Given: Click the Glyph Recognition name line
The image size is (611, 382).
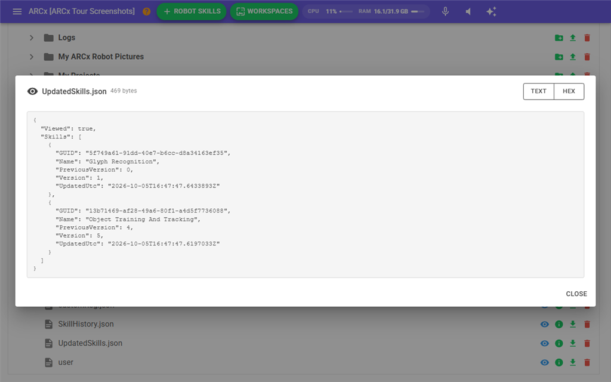Looking at the screenshot, I should click(x=107, y=161).
